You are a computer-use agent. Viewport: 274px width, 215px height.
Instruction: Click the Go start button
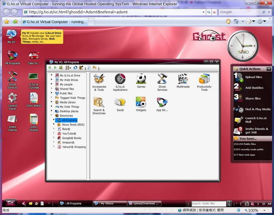10,203
